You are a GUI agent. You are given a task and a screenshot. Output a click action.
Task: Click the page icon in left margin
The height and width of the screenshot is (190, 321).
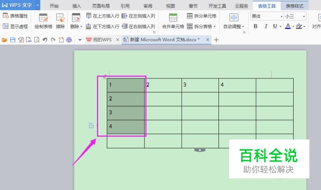91,126
